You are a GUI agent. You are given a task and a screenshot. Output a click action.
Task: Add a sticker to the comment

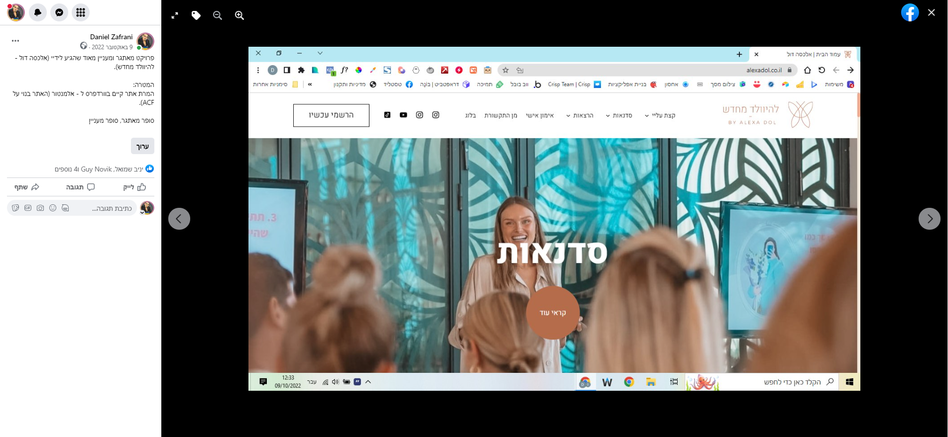(x=15, y=208)
